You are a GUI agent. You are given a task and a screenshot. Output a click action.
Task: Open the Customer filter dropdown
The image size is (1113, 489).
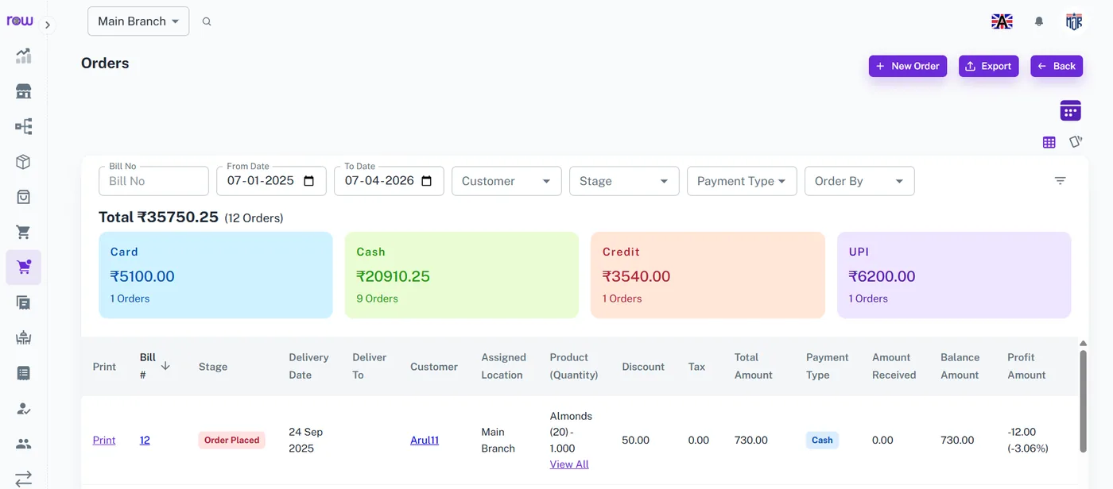pyautogui.click(x=506, y=181)
